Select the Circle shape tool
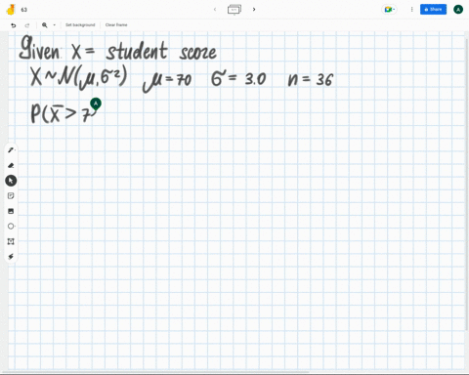The height and width of the screenshot is (375, 469). point(11,227)
